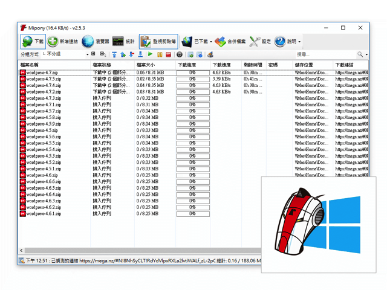Image resolution: width=387 pixels, height=290 pixels.
Task: Select the wordpress-4.5.zip file name
Action: 42,130
